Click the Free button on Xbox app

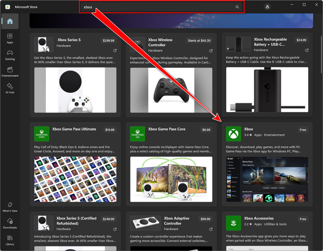pyautogui.click(x=303, y=130)
